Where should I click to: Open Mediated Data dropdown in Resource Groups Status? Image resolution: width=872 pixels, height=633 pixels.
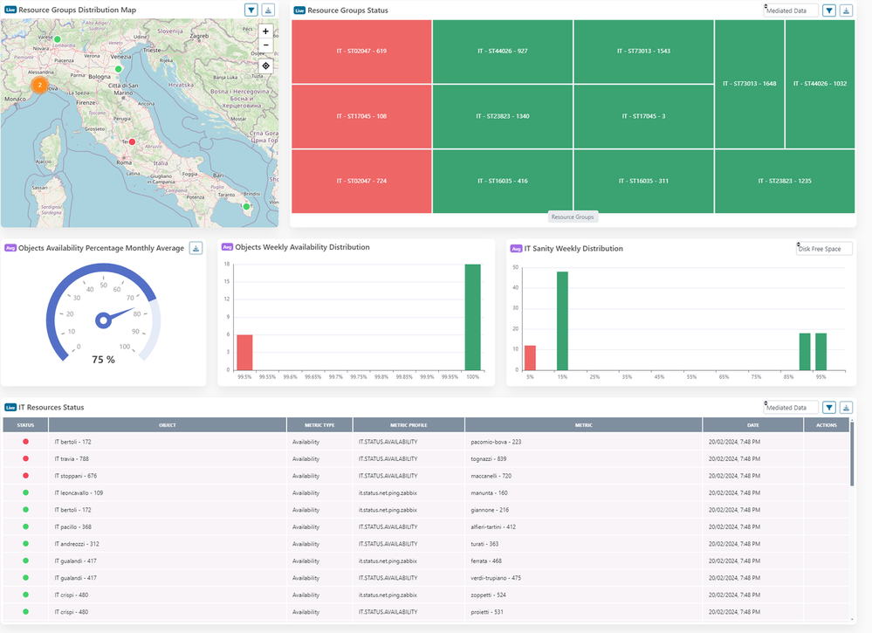(x=791, y=10)
